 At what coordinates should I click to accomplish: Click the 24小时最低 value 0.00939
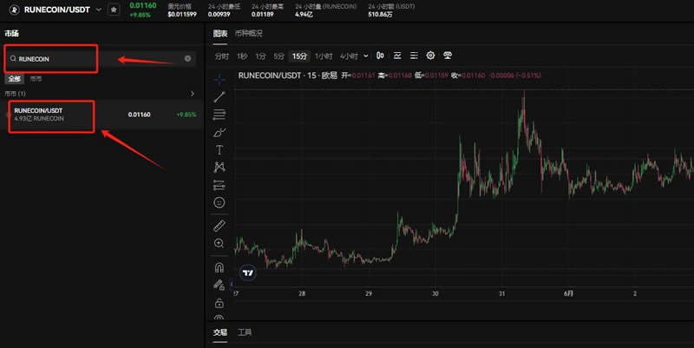[219, 14]
